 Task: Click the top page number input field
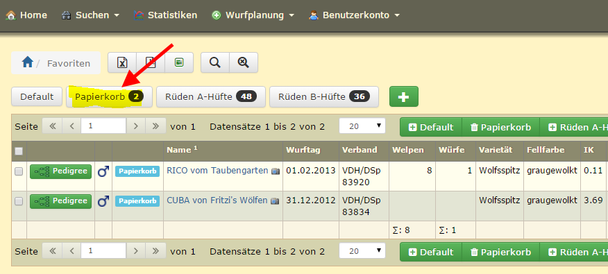[103, 126]
